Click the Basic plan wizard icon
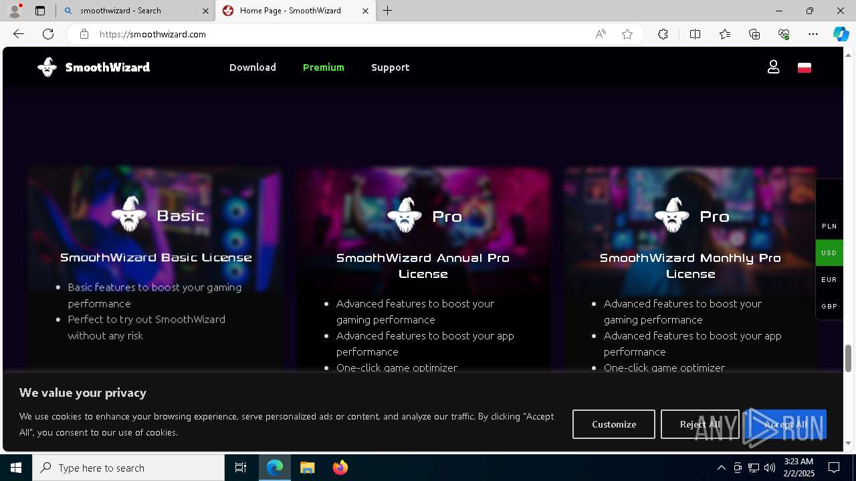This screenshot has width=856, height=481. (129, 214)
